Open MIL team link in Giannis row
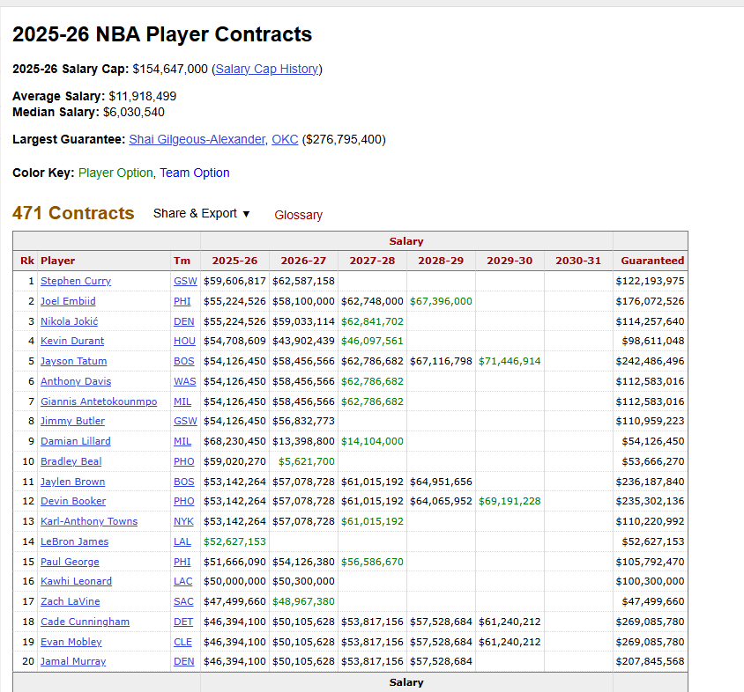The image size is (744, 692). tap(182, 401)
